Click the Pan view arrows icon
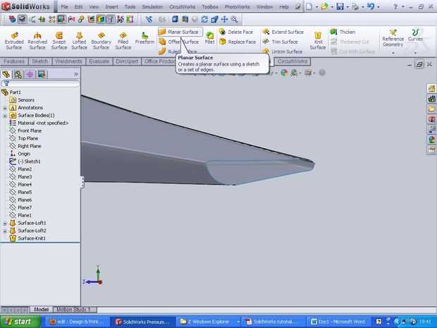Viewport: 437px width, 328px height. pyautogui.click(x=224, y=19)
